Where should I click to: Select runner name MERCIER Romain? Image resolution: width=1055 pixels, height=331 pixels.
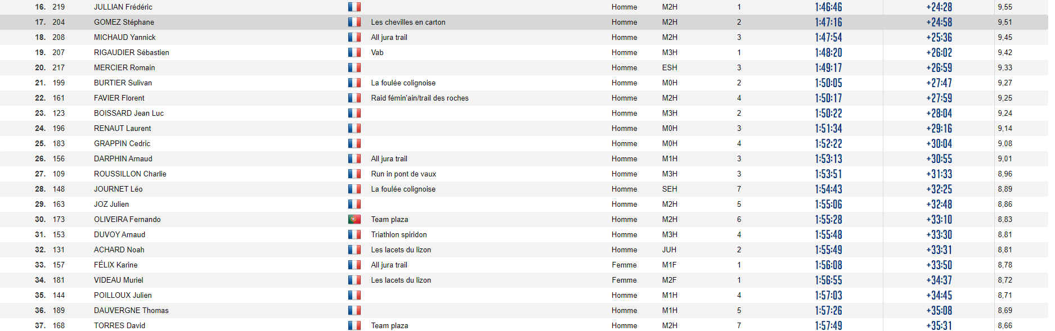click(124, 67)
